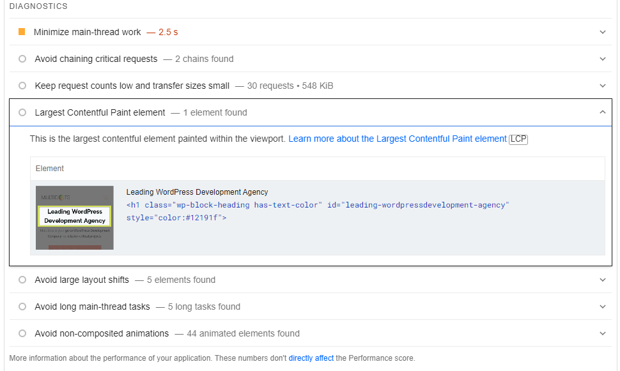
Task: Expand Keep request counts low chevron
Action: pos(603,86)
